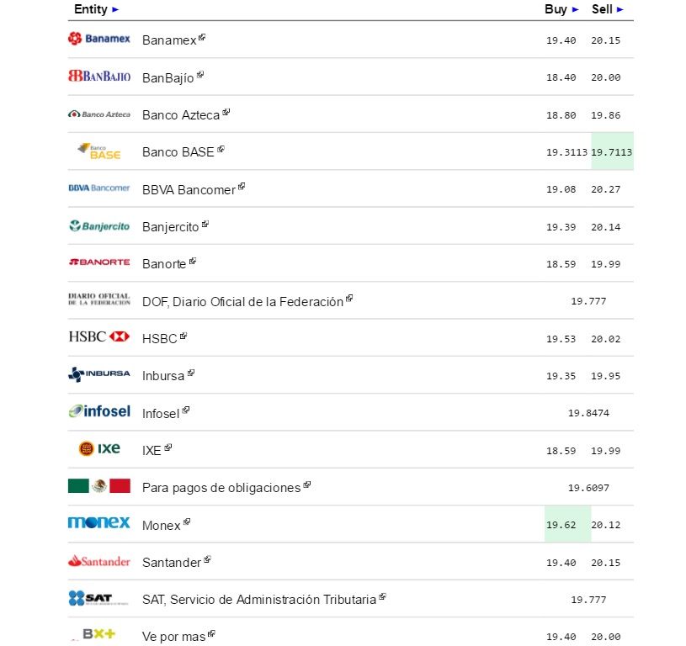Click highlighted Banco BASE sell rate 19.7113

pos(612,152)
